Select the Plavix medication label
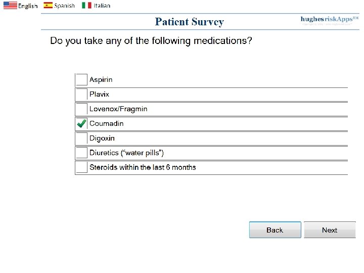 pyautogui.click(x=99, y=95)
